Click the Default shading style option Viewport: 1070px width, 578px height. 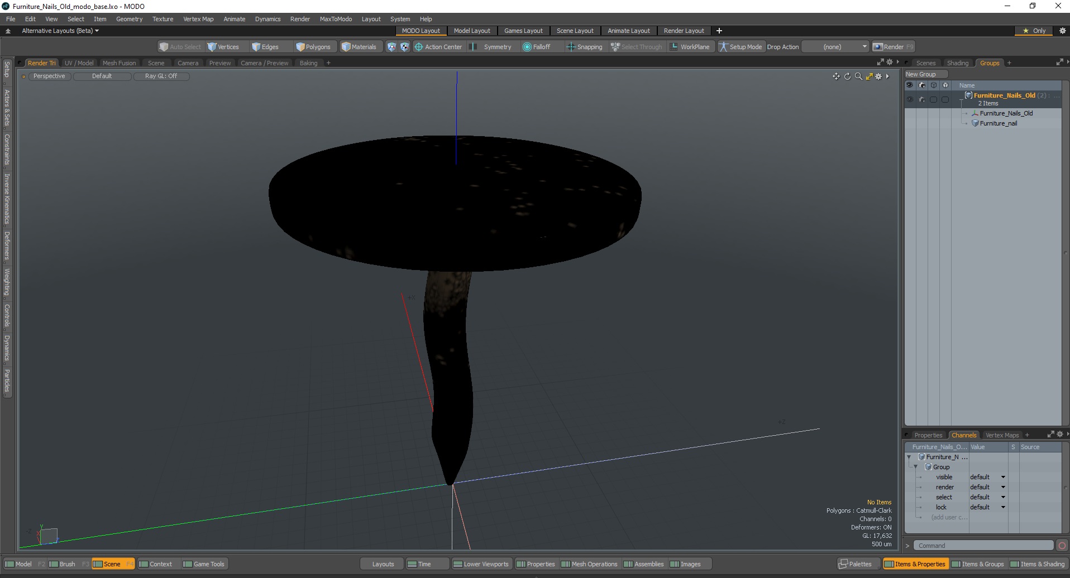point(102,76)
